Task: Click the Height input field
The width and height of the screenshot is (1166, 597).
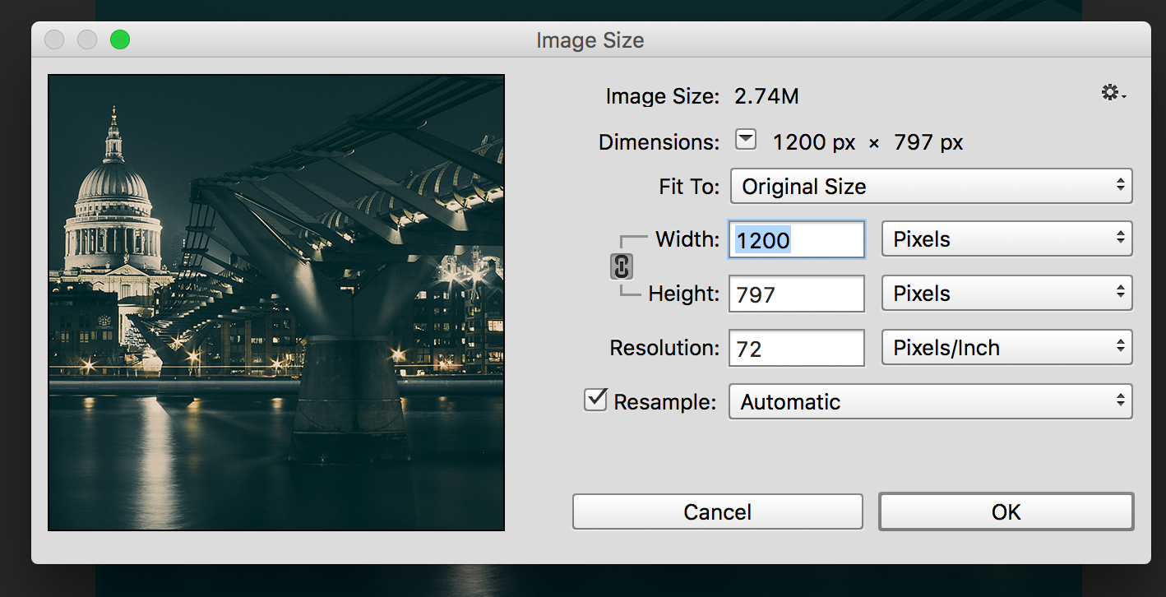Action: tap(796, 294)
